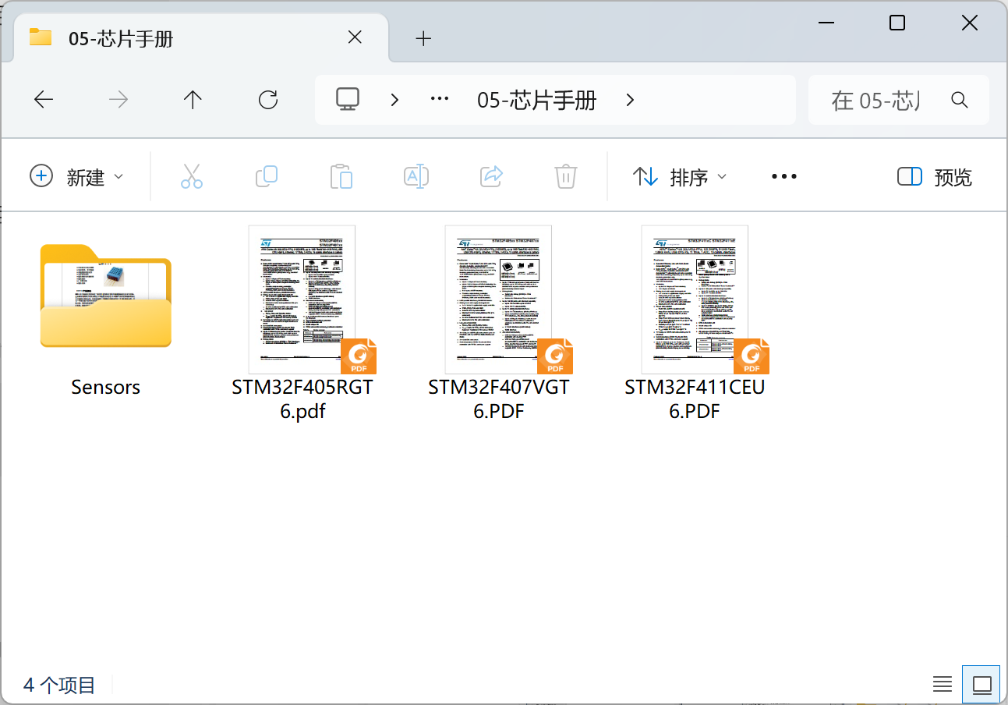Copy files with the copy toolbar icon
The height and width of the screenshot is (705, 1008).
[267, 176]
